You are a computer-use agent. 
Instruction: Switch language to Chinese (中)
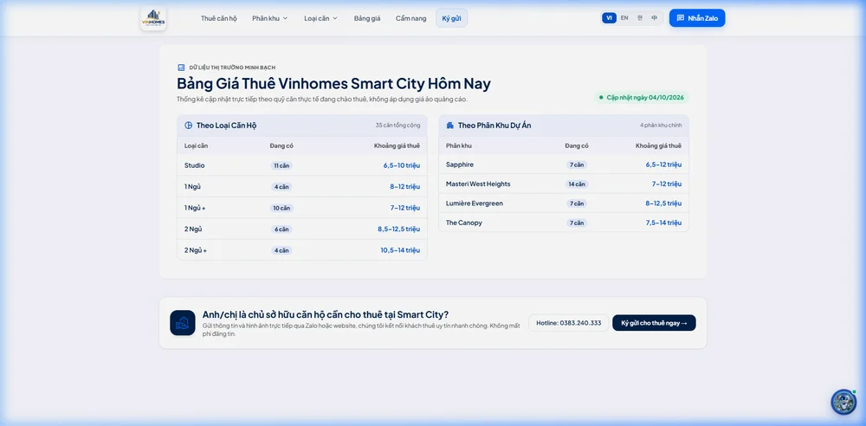pyautogui.click(x=655, y=17)
